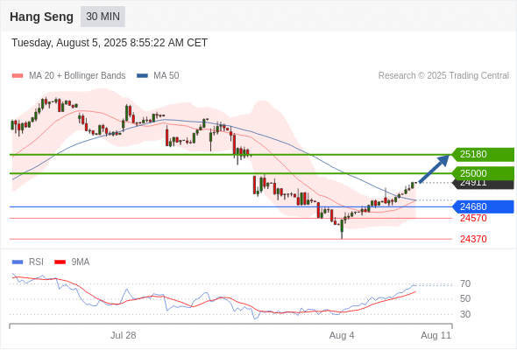Viewport: 517px width, 350px height.
Task: Click the 30 MIN timeframe button
Action: tap(103, 17)
